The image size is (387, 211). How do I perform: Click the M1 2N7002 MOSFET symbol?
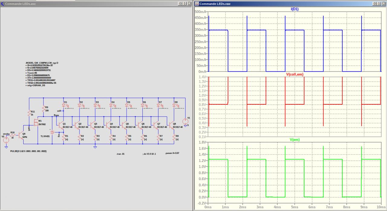click(x=36, y=123)
